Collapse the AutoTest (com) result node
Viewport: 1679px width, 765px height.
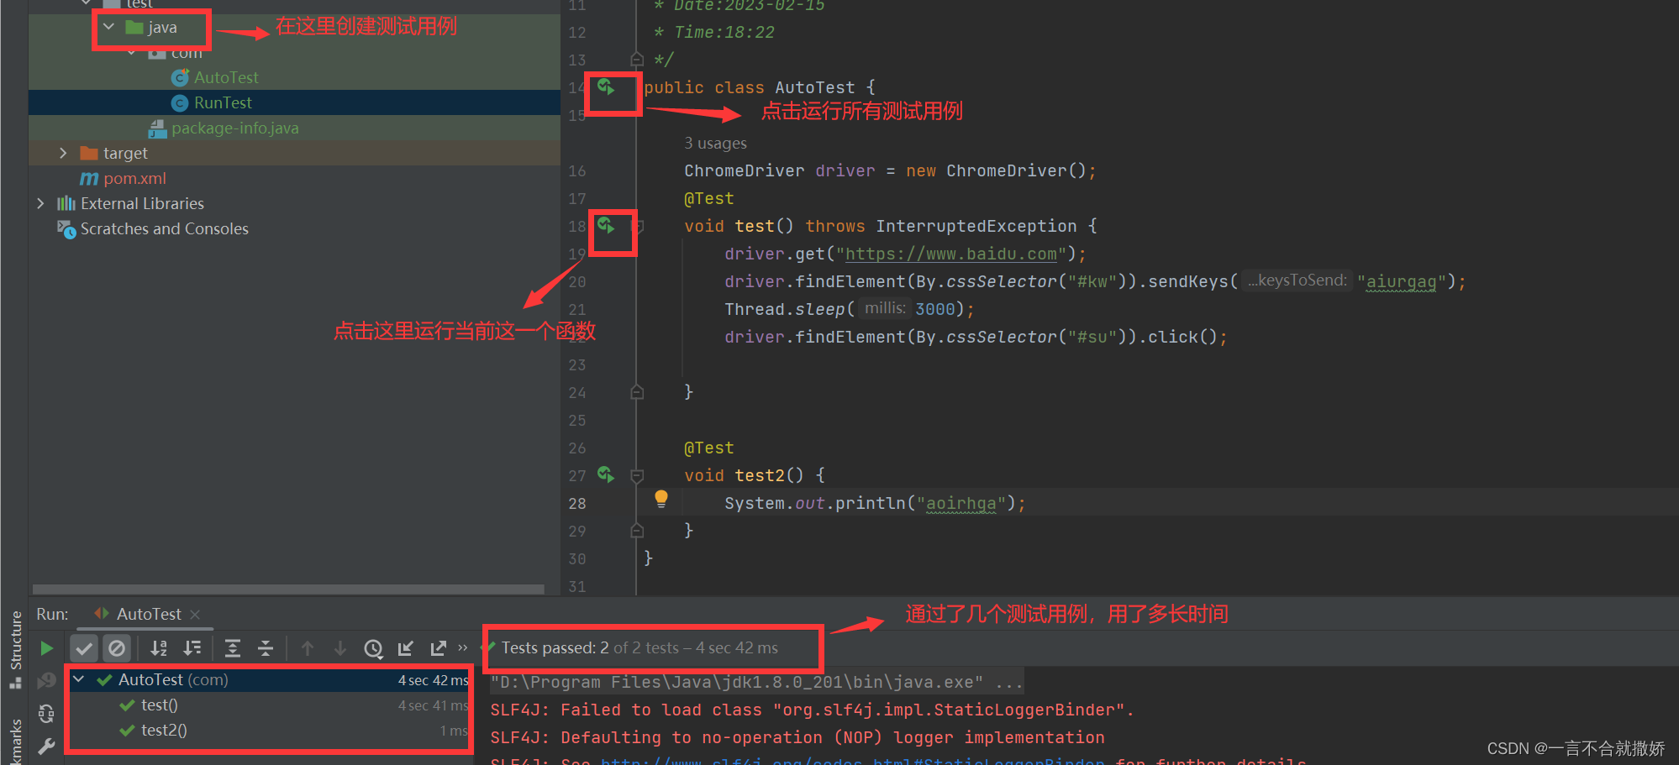coord(79,679)
